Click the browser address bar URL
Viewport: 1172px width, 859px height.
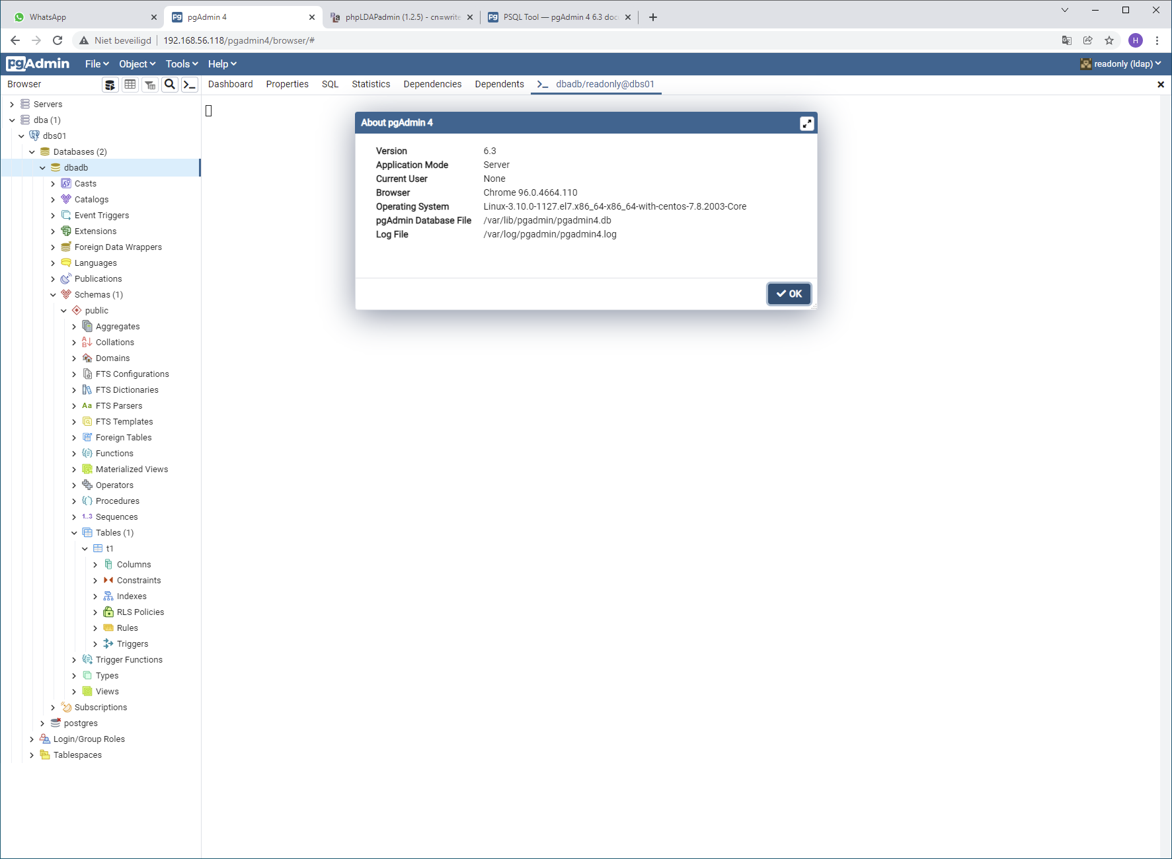239,40
